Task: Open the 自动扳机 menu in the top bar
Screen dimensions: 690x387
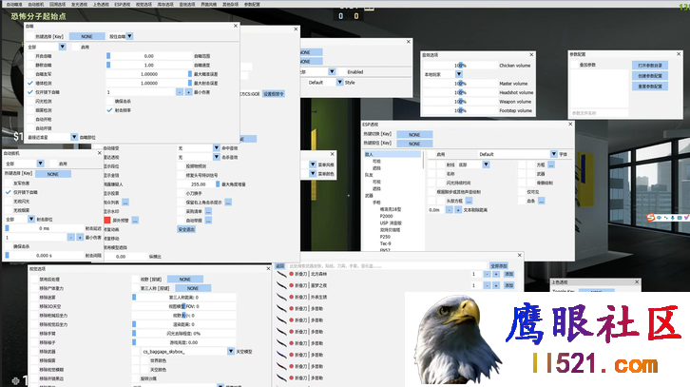Action: click(x=36, y=5)
